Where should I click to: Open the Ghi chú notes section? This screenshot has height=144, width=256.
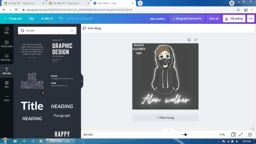[x=88, y=134]
